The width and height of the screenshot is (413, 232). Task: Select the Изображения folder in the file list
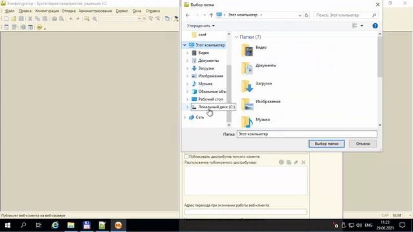point(261,104)
